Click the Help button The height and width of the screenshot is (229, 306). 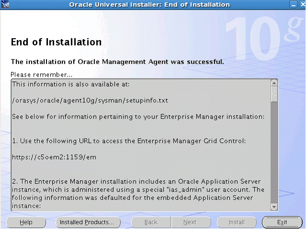[26, 222]
